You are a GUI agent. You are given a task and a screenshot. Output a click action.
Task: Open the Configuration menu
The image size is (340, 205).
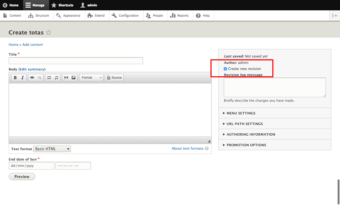129,15
